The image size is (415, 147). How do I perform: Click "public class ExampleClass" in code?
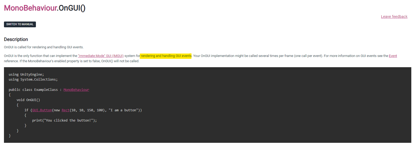[x=33, y=90]
